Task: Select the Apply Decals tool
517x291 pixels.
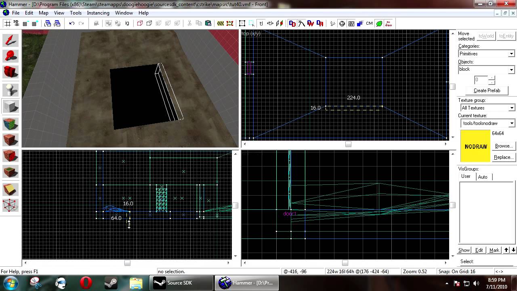Action: click(11, 156)
